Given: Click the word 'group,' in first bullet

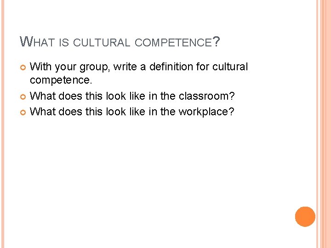Looking at the screenshot, I should pyautogui.click(x=95, y=67).
